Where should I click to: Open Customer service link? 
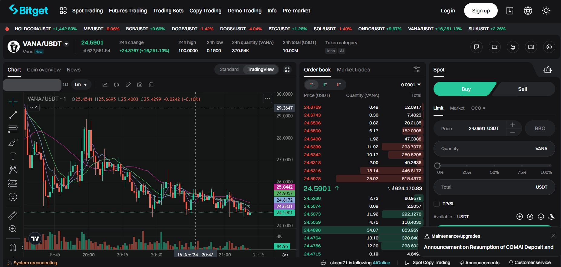coord(530,263)
